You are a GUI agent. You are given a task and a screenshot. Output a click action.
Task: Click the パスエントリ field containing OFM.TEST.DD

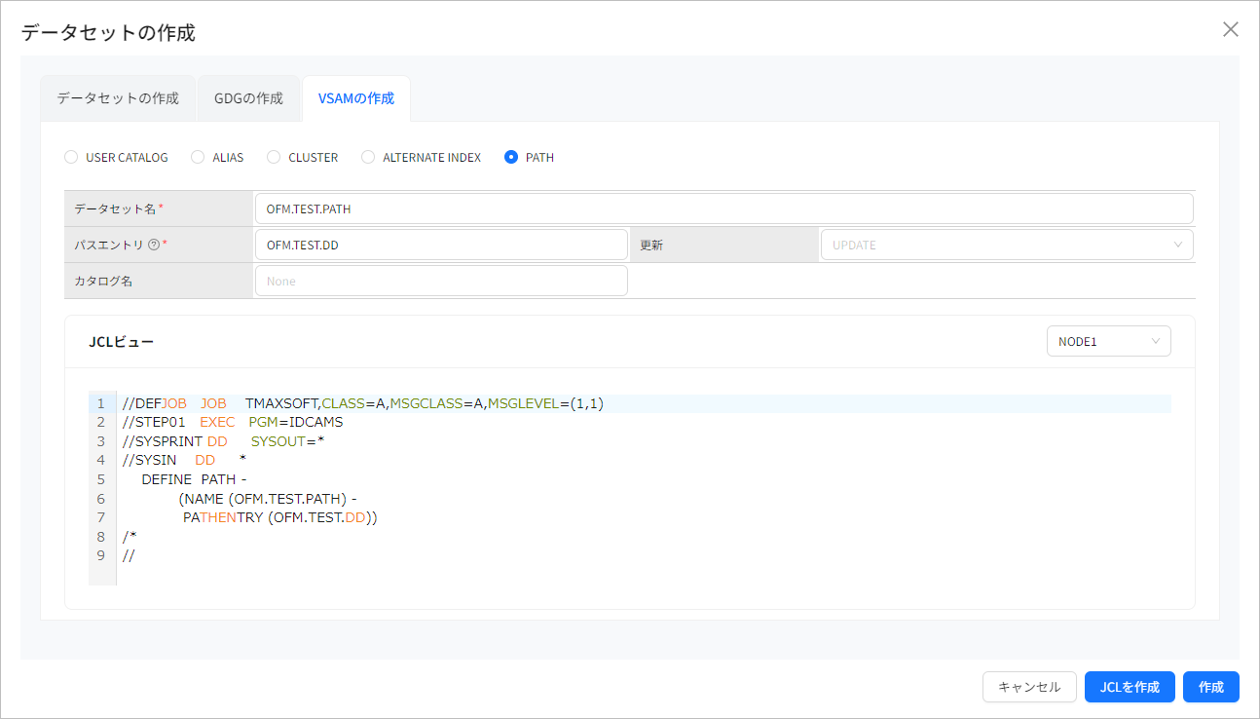click(x=441, y=244)
